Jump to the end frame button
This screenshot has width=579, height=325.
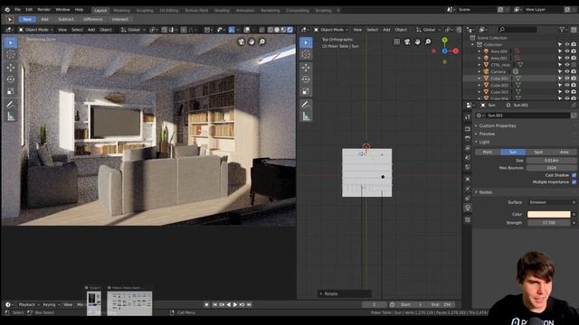(x=249, y=305)
